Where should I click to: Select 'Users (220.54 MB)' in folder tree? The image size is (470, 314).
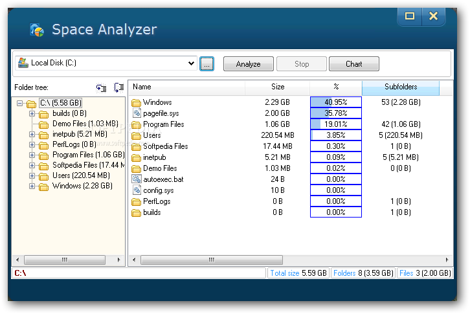(x=81, y=175)
